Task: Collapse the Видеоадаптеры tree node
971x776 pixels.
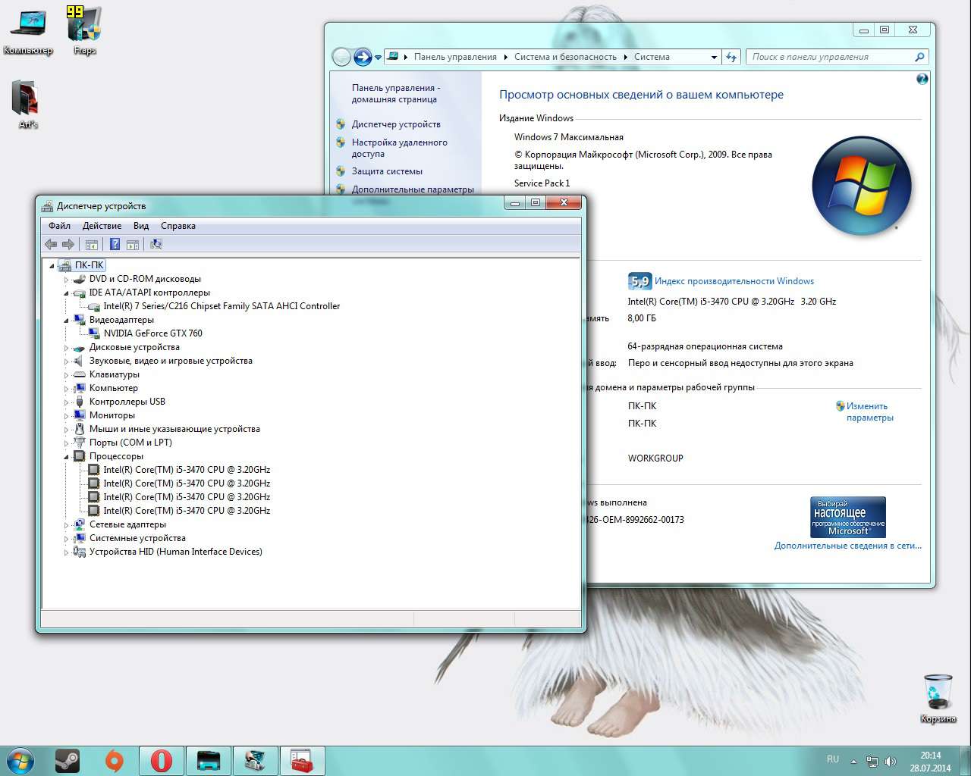Action: pos(67,321)
